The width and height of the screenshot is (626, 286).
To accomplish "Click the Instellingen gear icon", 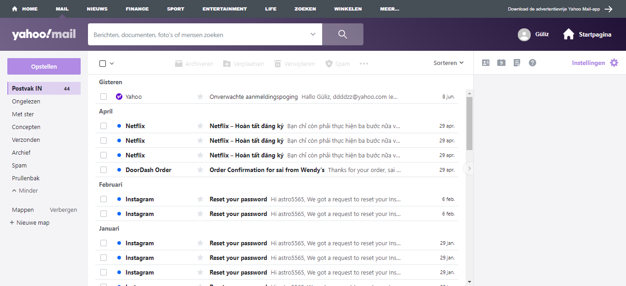I will click(614, 63).
